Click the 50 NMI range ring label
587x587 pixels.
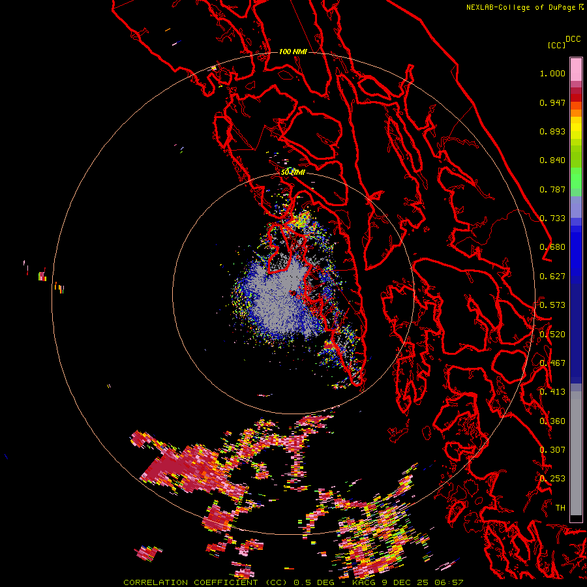(x=293, y=173)
